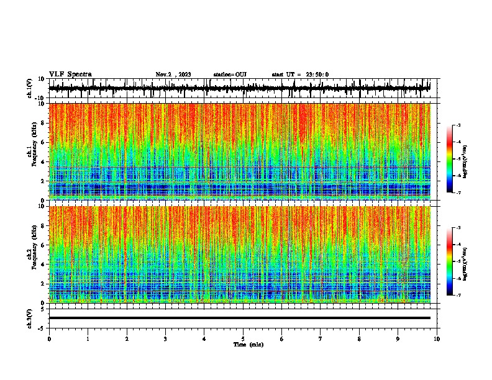Click the ch.1 voltage waveform trace

(239, 88)
